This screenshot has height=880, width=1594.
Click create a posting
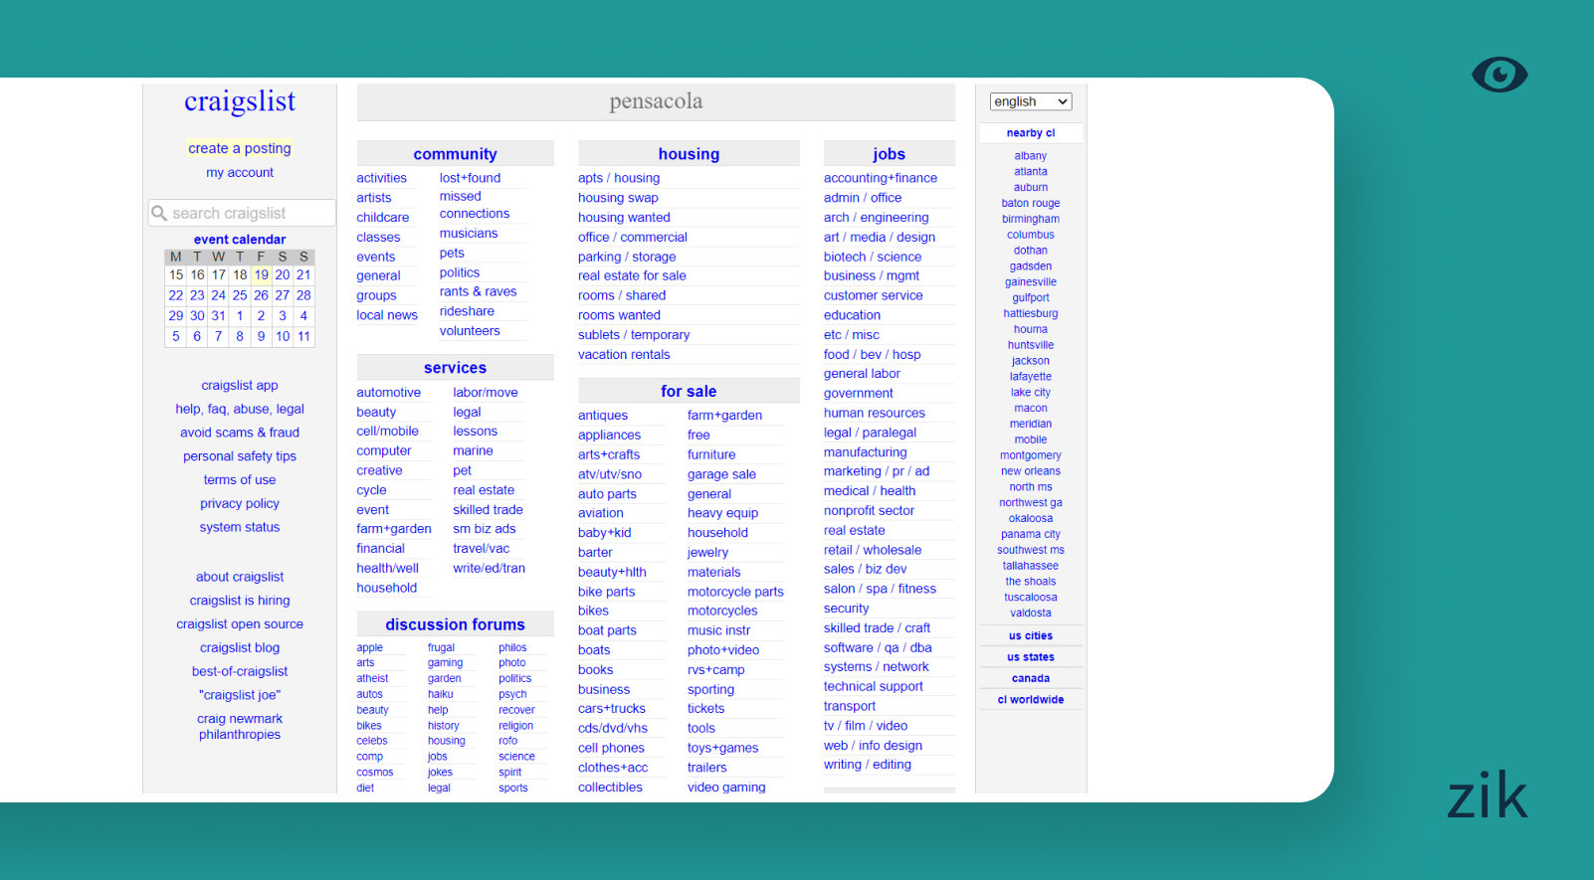240,148
